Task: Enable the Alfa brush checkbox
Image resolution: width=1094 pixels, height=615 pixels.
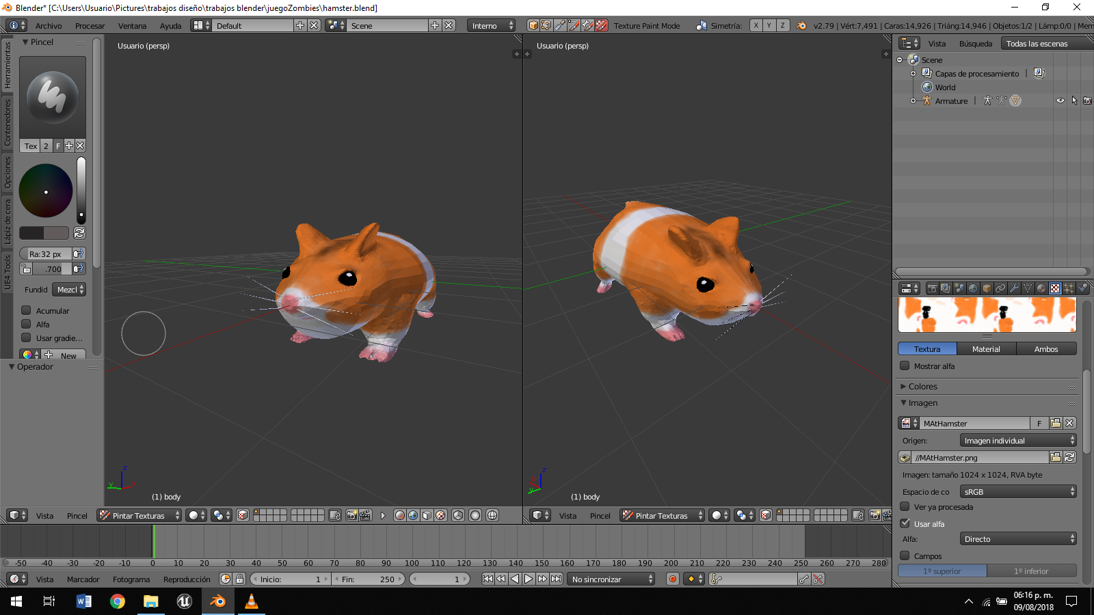Action: pos(26,324)
